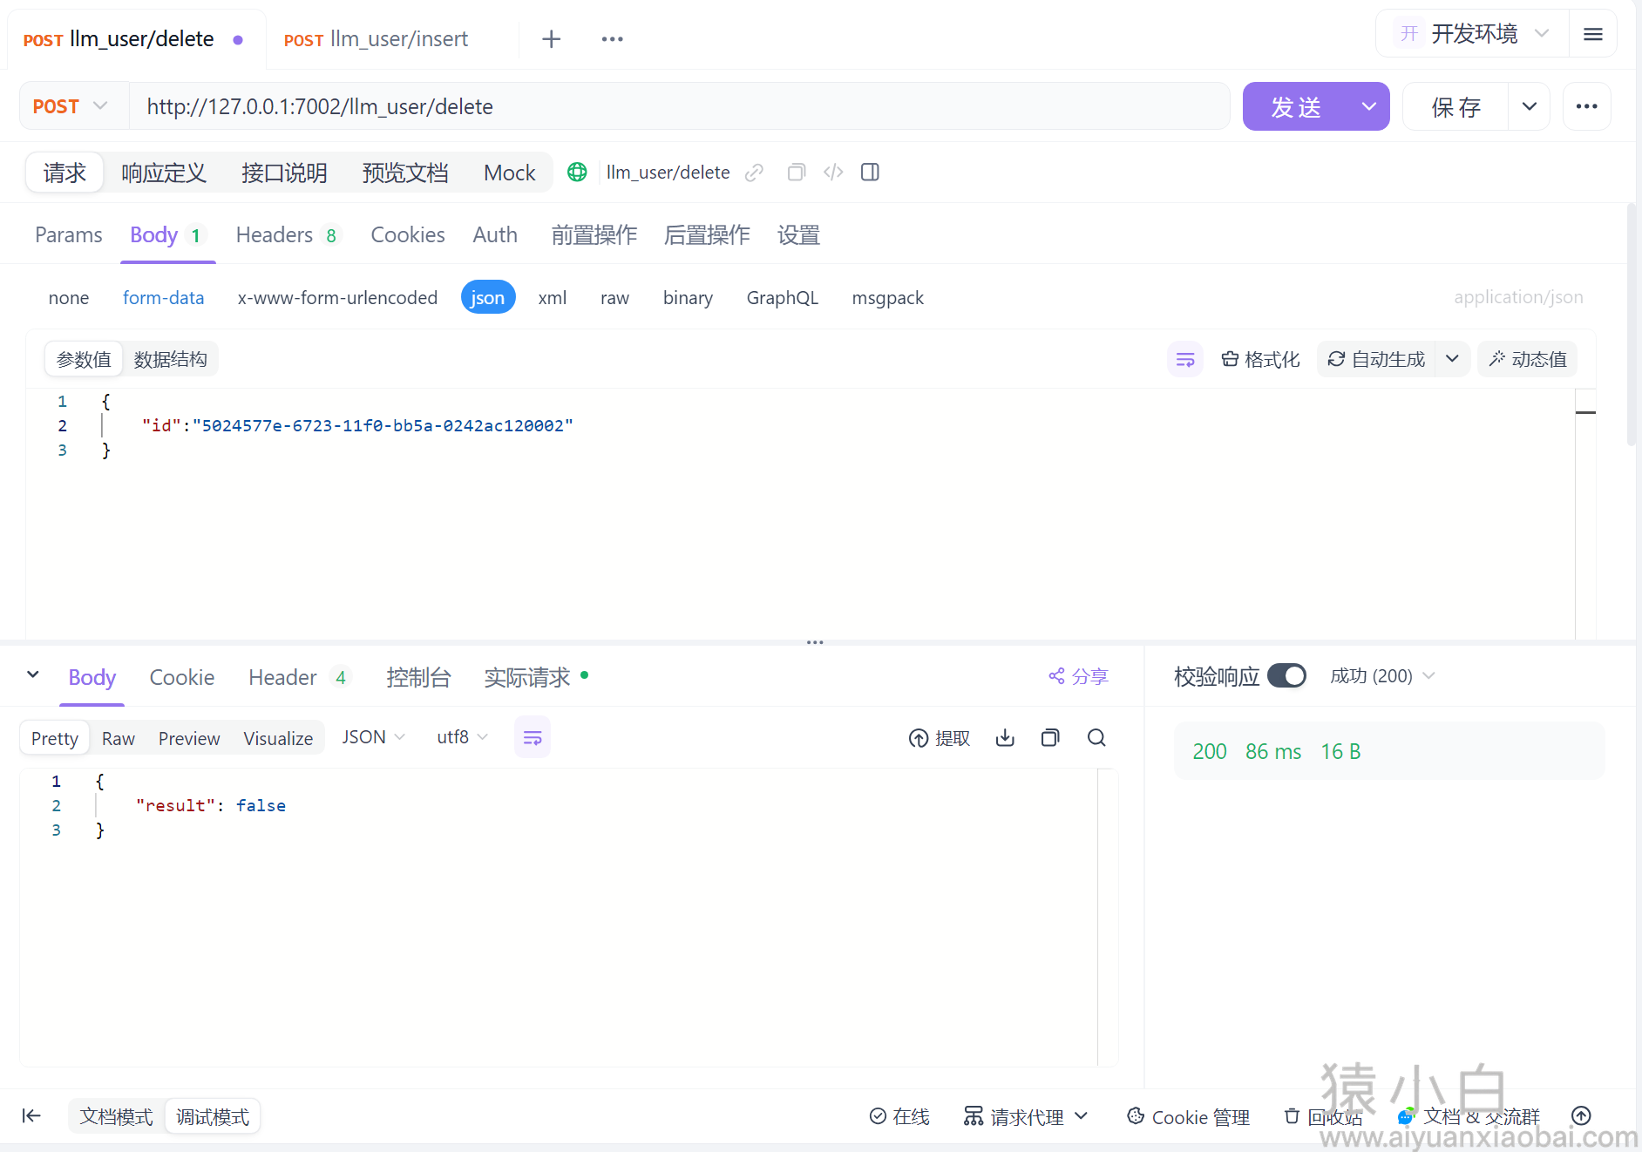Image resolution: width=1642 pixels, height=1152 pixels.
Task: Toggle the 校验响应 switch
Action: coord(1286,676)
